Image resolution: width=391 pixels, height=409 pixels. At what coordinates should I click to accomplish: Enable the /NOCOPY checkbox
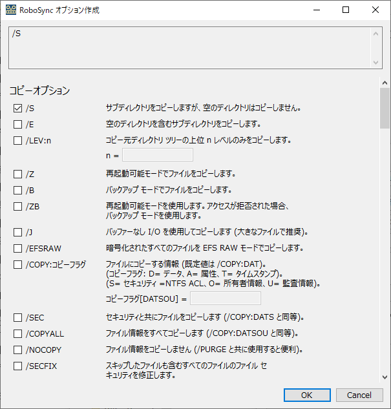tap(17, 350)
